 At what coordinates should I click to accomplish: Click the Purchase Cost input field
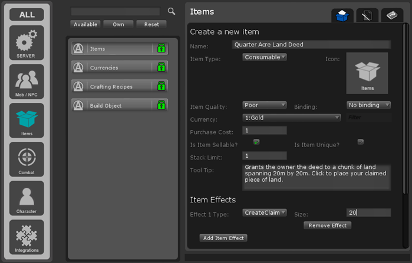tap(264, 131)
